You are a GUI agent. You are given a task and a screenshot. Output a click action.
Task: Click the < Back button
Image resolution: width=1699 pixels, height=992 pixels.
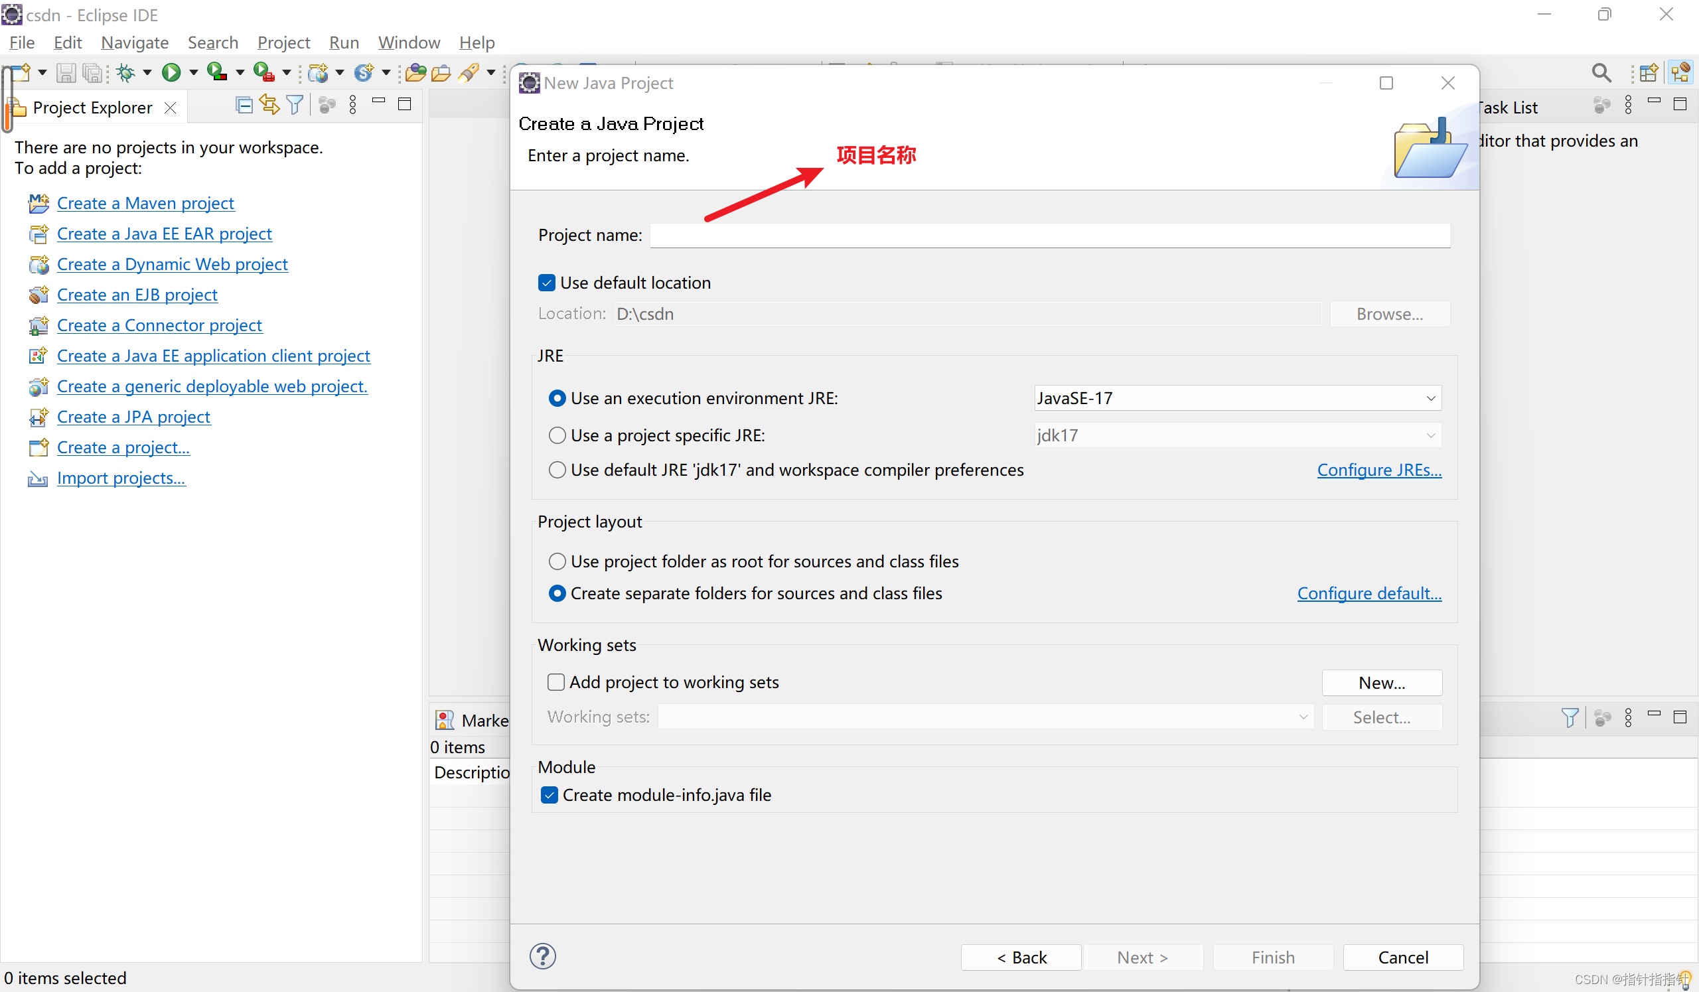coord(1021,957)
